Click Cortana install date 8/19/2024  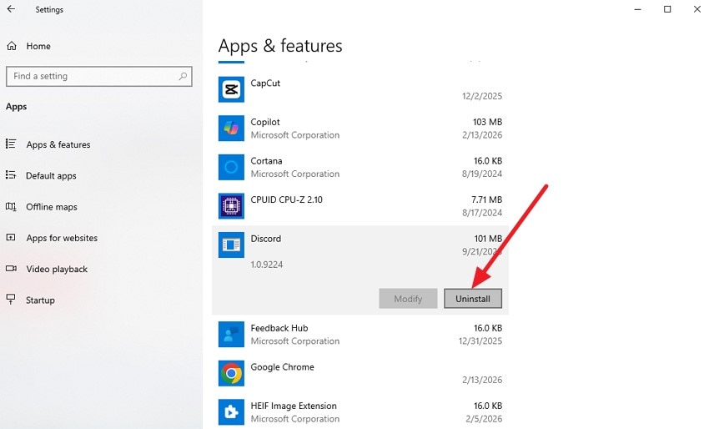(x=482, y=174)
